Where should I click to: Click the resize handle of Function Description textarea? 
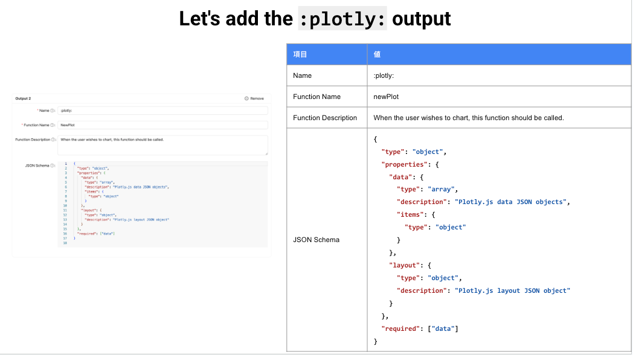click(x=266, y=153)
